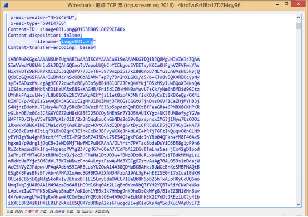Click base64 line starting ibXEE8R24iNiH

[104, 203]
